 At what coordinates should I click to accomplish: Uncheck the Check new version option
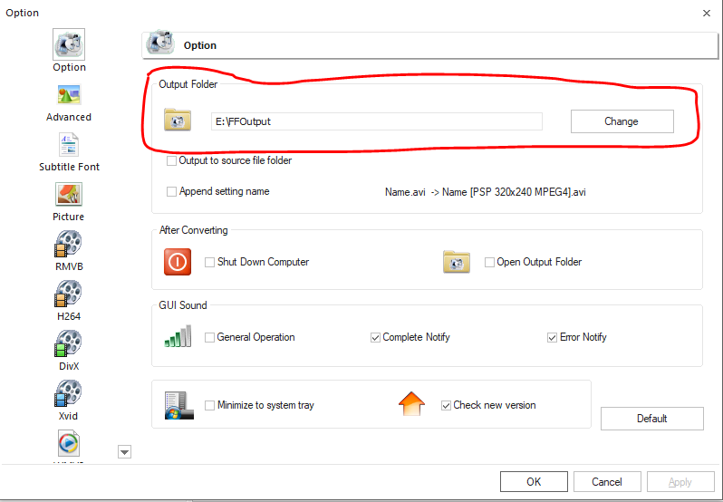[446, 406]
